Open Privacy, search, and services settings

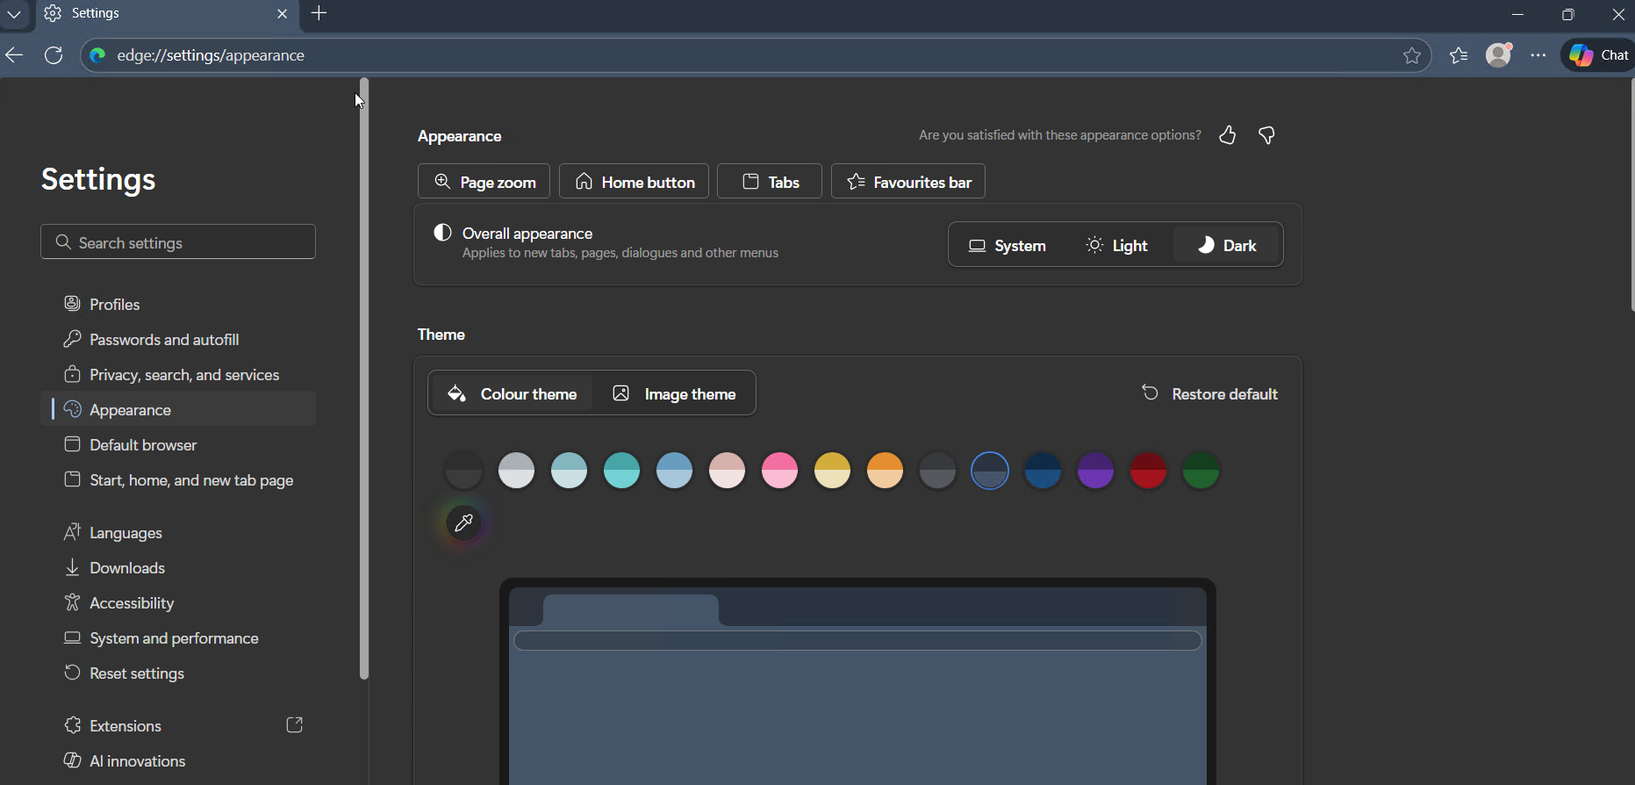tap(184, 375)
